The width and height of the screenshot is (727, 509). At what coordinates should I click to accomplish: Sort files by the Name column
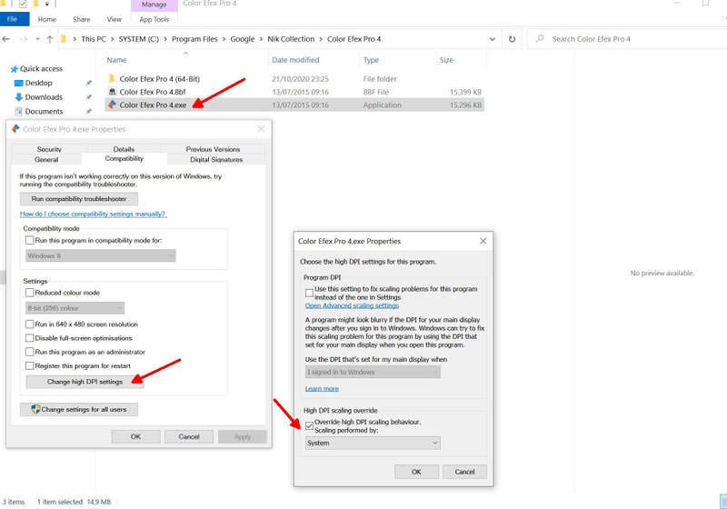point(116,60)
